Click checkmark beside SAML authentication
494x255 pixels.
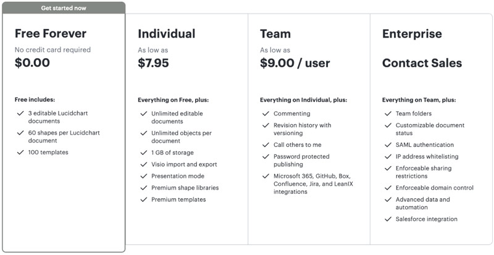coord(388,144)
